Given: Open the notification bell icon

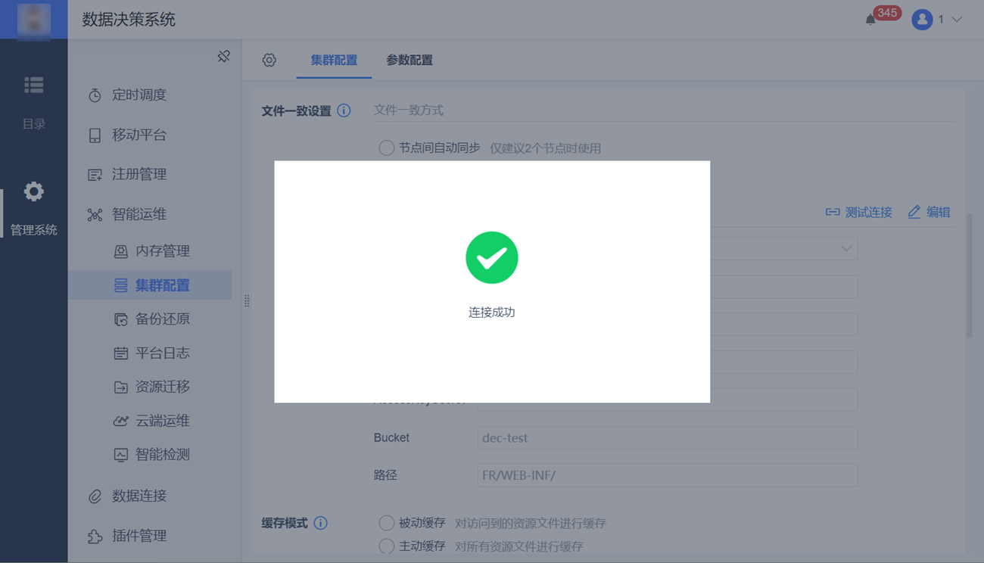Looking at the screenshot, I should [870, 20].
